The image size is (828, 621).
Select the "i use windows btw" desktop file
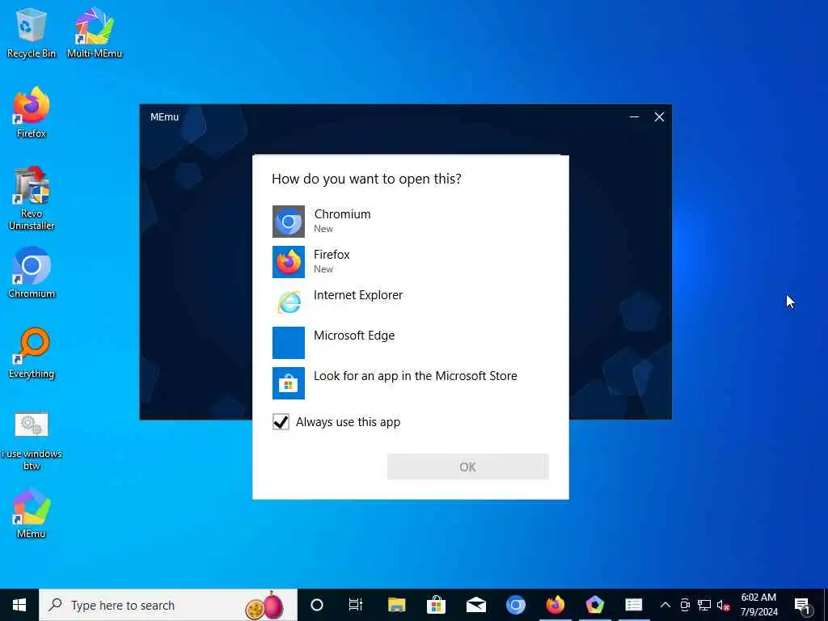click(x=32, y=440)
